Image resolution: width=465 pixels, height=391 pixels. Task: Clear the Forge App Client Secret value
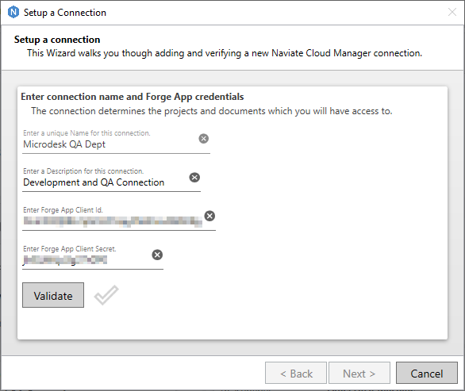[x=157, y=255]
